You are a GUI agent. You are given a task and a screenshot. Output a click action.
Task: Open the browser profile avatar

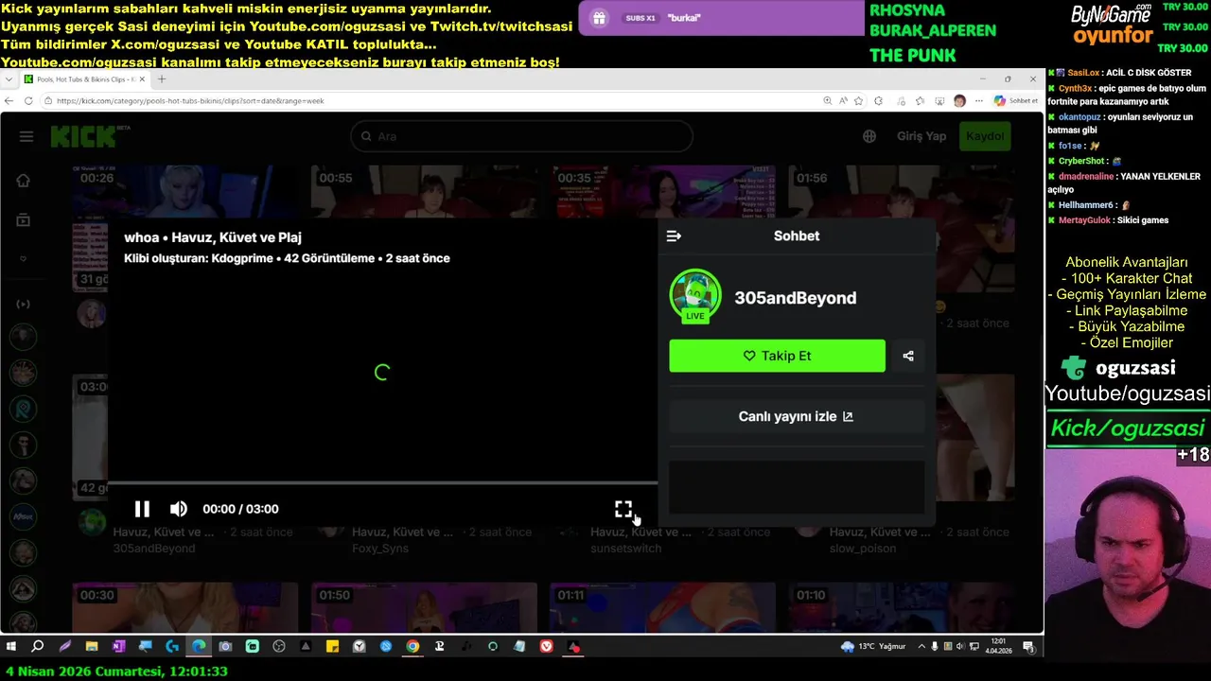click(959, 100)
